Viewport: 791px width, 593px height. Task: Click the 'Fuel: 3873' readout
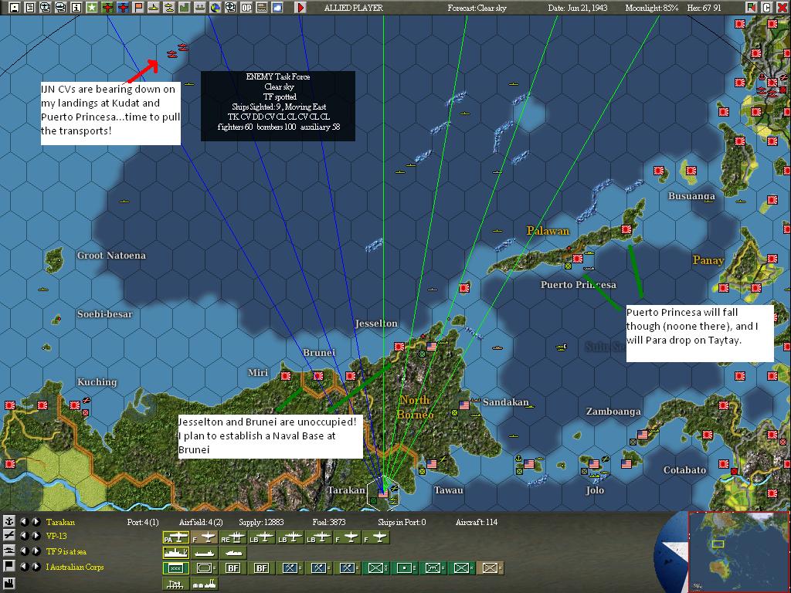point(329,522)
